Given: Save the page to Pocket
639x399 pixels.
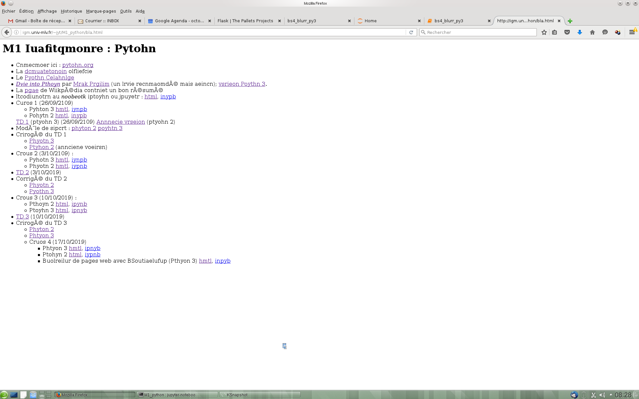Looking at the screenshot, I should click(x=567, y=32).
